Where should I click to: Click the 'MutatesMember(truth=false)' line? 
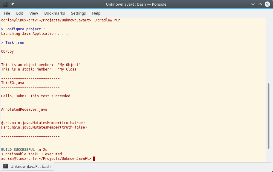44,127
